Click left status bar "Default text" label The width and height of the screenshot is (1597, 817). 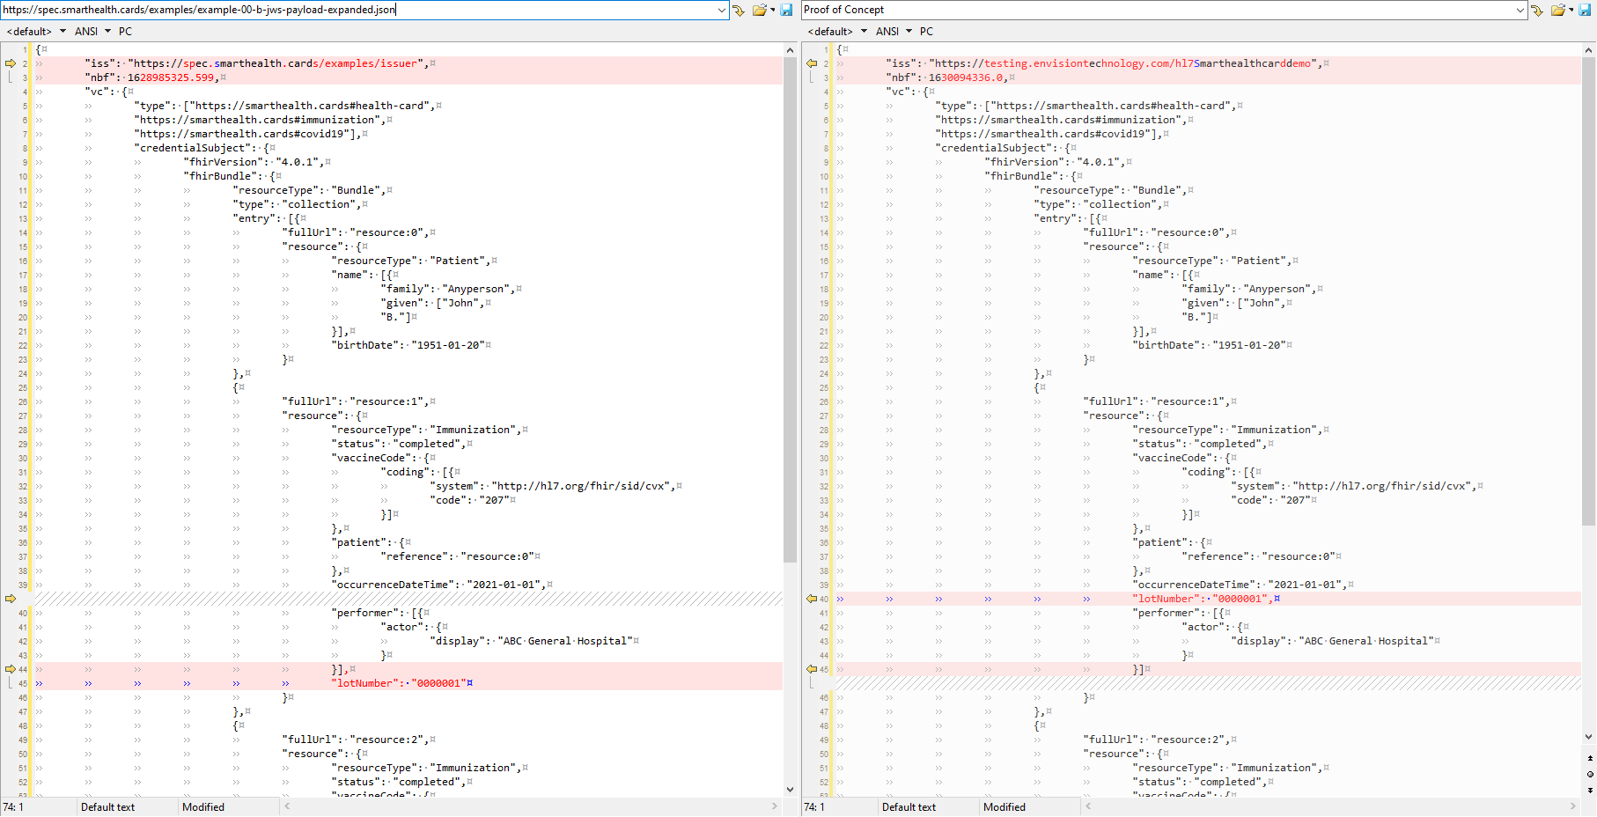pyautogui.click(x=107, y=807)
